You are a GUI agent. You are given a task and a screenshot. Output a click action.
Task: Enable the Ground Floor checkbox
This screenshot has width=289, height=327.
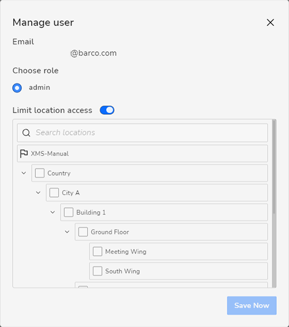pyautogui.click(x=83, y=232)
